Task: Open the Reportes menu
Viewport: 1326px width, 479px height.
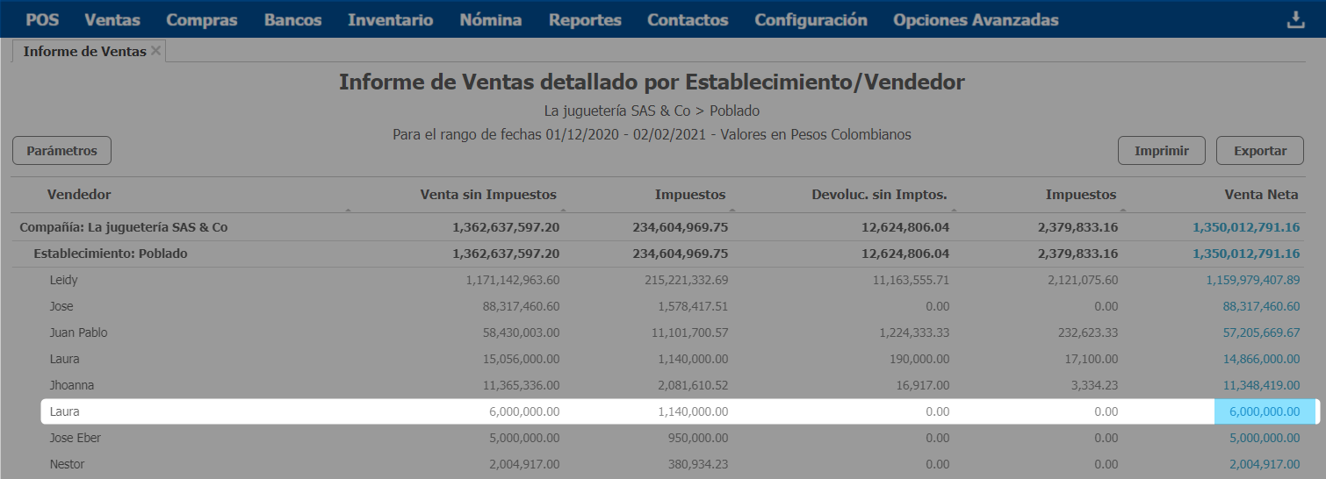Action: pos(585,20)
